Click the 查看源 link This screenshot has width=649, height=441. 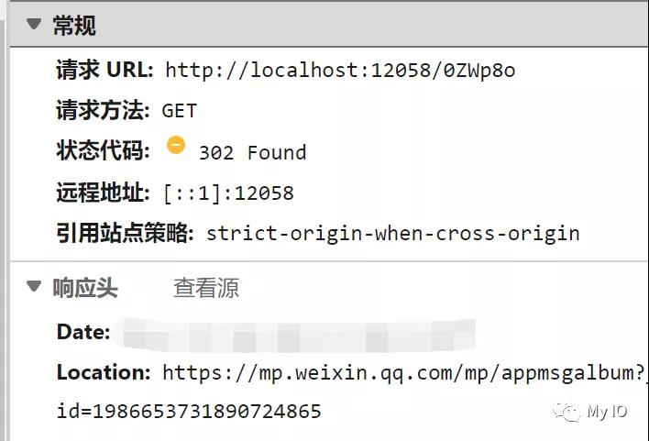tap(206, 288)
